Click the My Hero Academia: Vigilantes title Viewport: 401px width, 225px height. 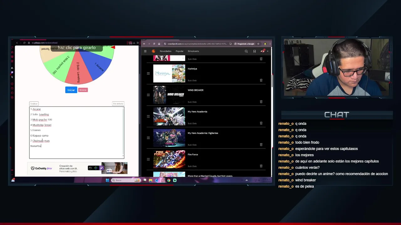point(203,133)
